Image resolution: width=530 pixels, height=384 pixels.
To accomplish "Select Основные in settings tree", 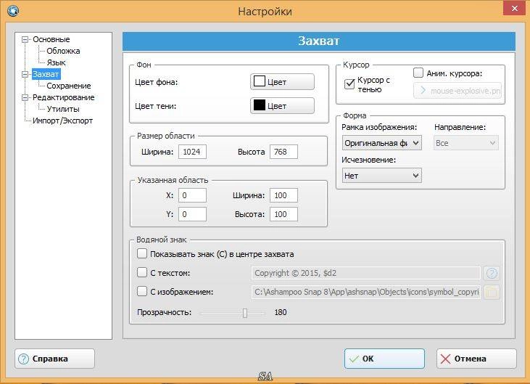I will click(51, 39).
